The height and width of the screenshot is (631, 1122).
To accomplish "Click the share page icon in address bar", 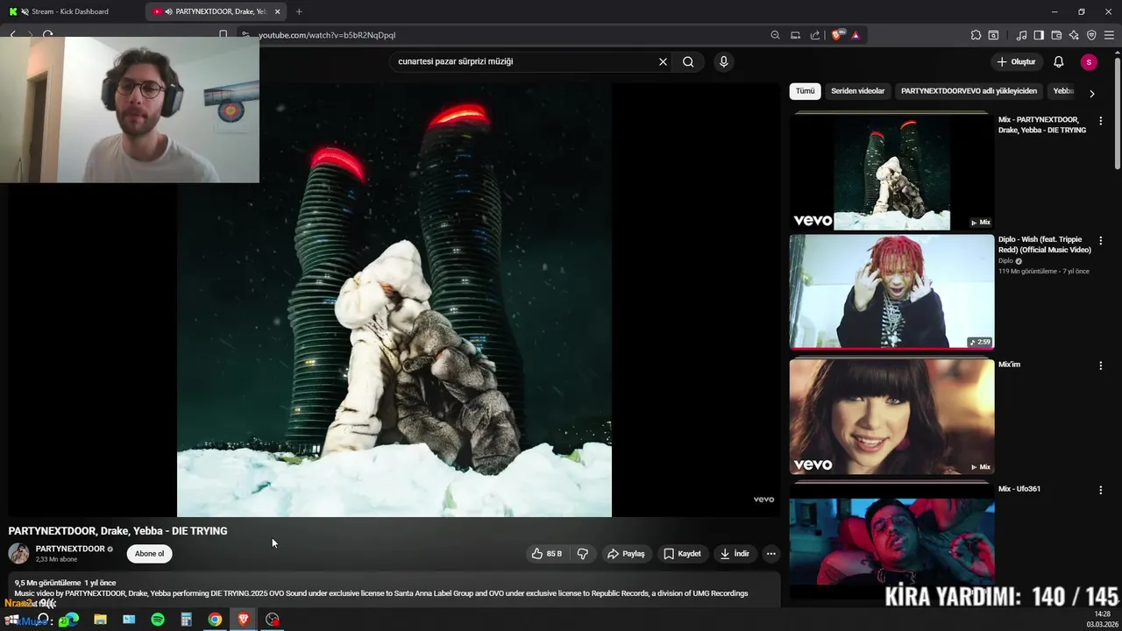I will point(815,35).
